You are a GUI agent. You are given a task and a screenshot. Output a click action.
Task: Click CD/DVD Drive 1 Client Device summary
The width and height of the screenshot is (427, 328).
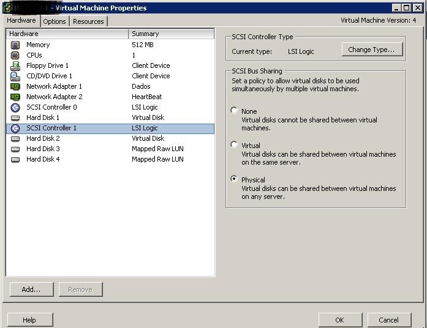(x=151, y=76)
